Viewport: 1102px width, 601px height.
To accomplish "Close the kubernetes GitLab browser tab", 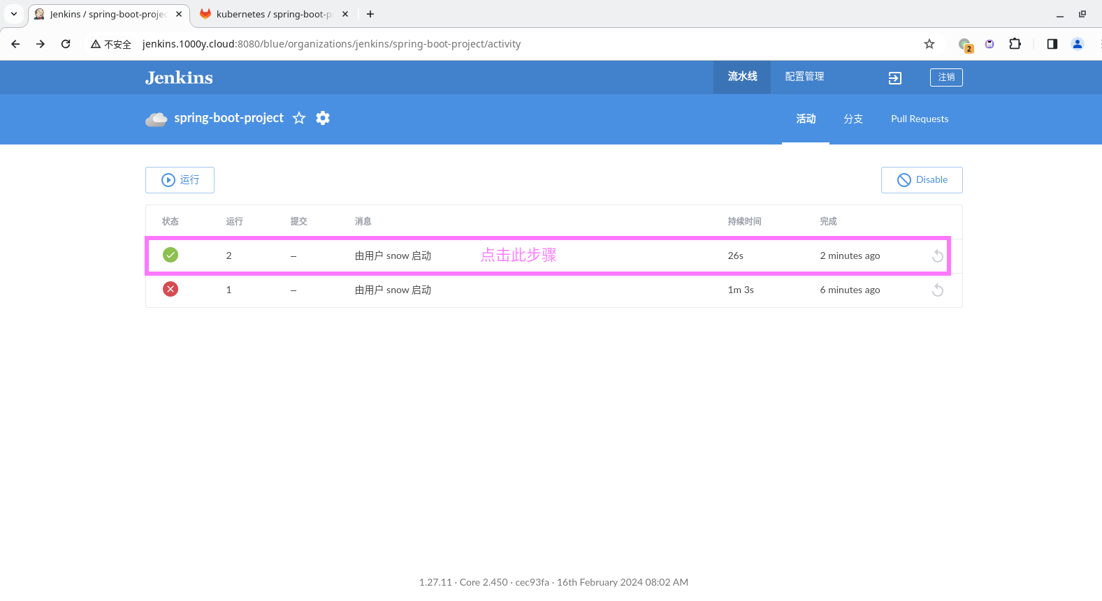I will [345, 14].
